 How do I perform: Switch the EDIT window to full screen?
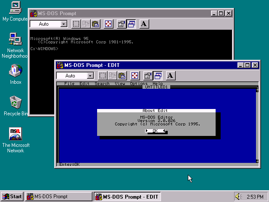(x=135, y=76)
